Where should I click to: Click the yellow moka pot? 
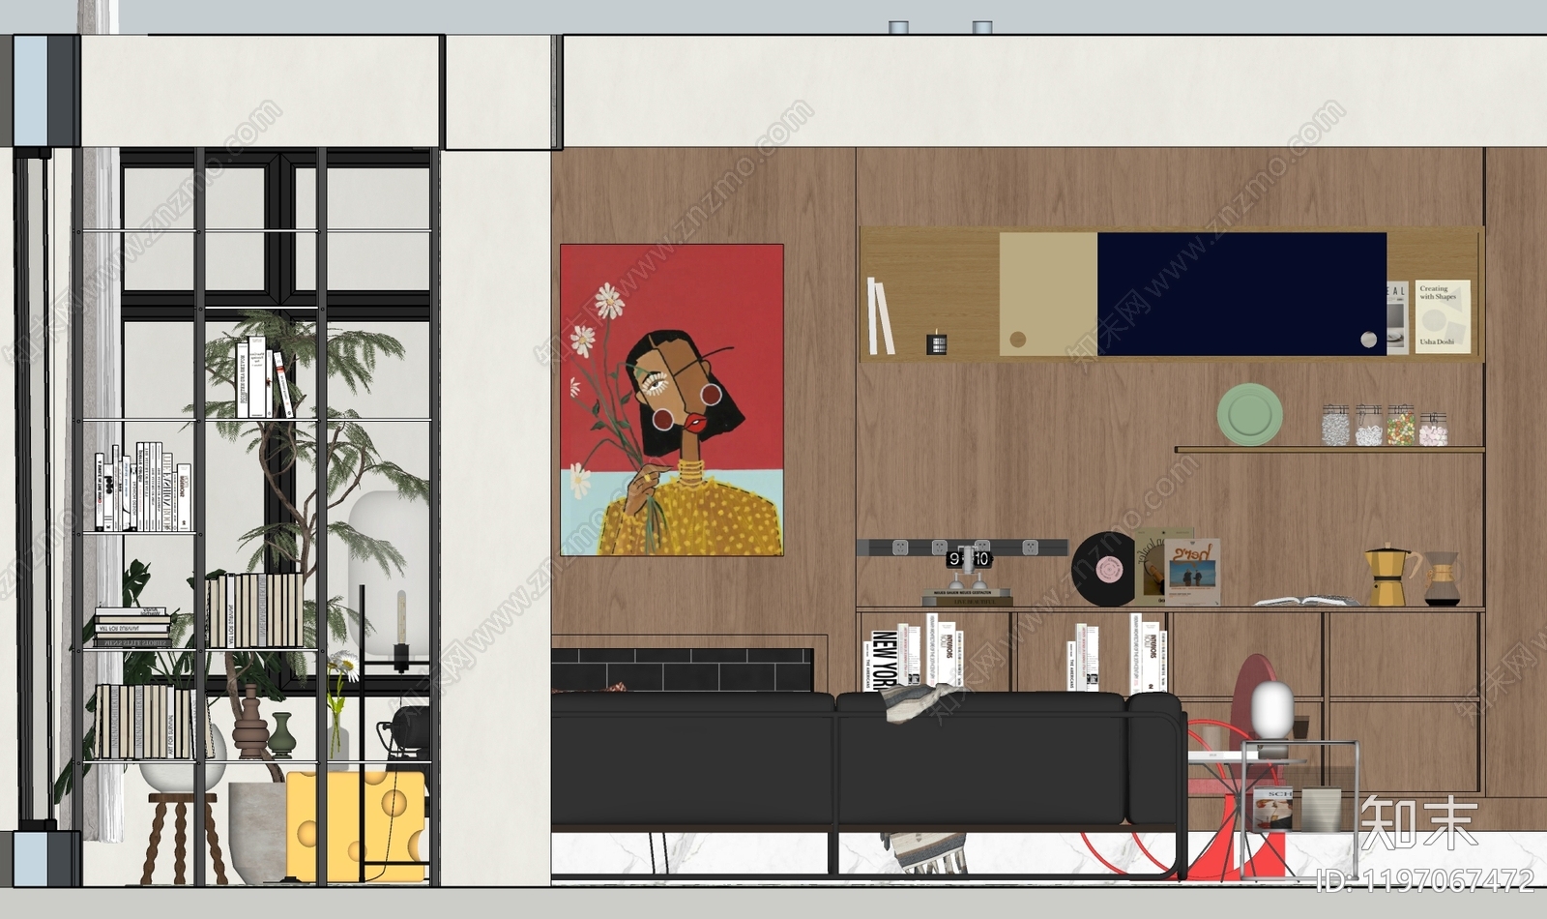click(x=1387, y=575)
